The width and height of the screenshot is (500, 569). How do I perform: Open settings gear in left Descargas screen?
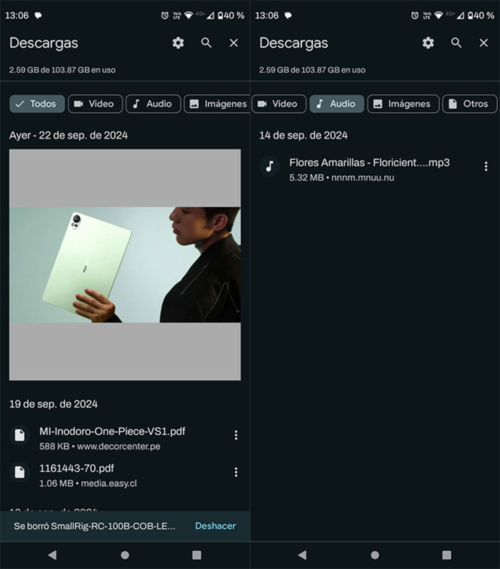tap(178, 43)
